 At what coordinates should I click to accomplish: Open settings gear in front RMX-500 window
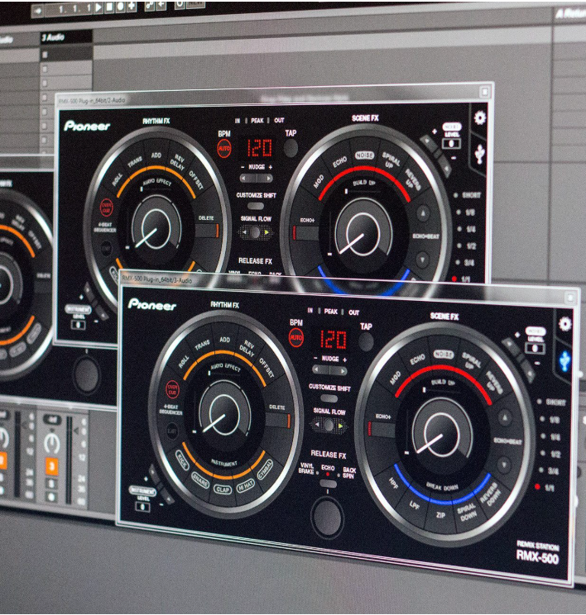[x=565, y=324]
